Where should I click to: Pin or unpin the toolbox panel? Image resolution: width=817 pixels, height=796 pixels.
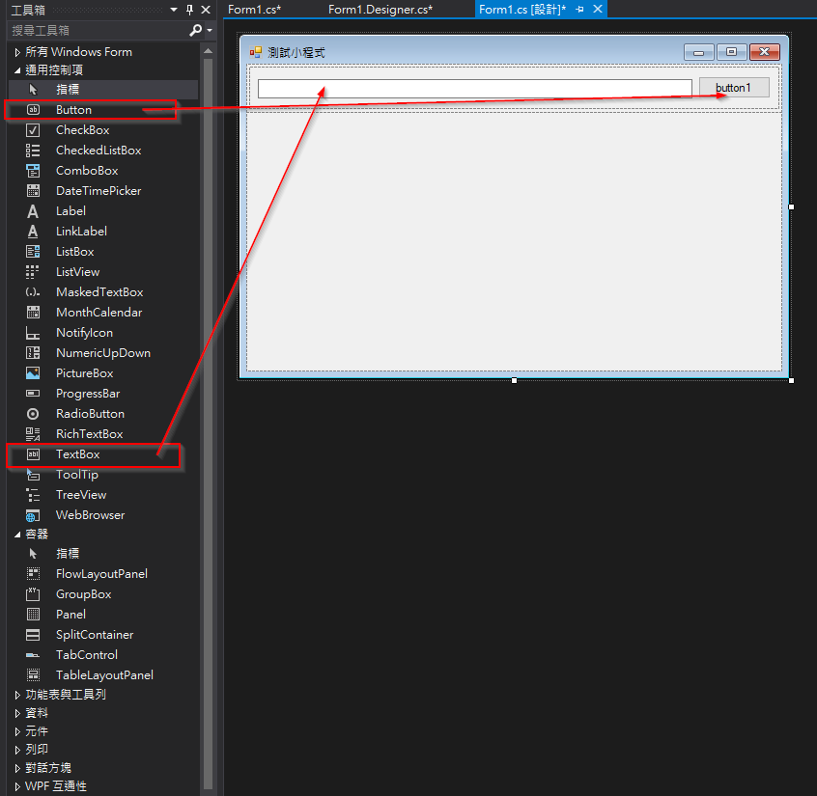(x=189, y=10)
